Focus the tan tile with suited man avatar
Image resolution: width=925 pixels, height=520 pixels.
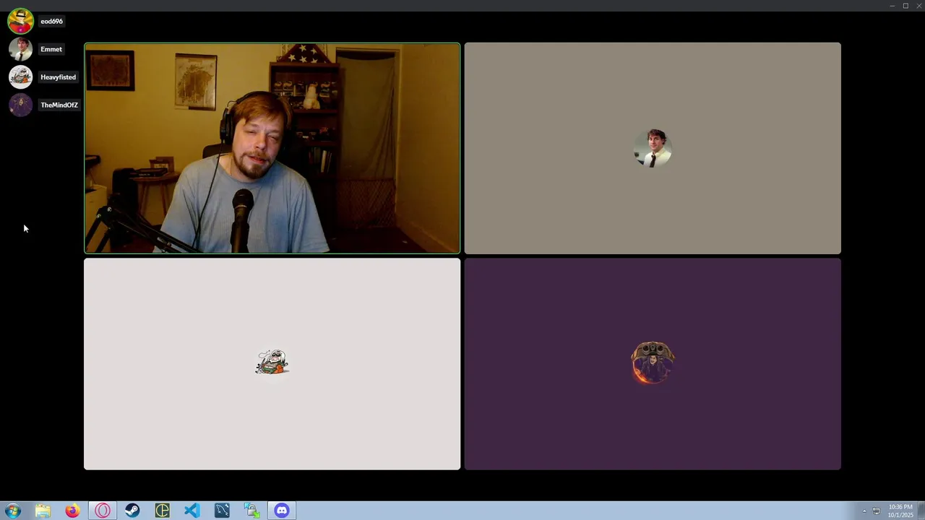click(653, 148)
